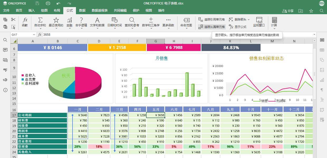
Task: Click the spell checking icon on the left
Action: [5, 70]
